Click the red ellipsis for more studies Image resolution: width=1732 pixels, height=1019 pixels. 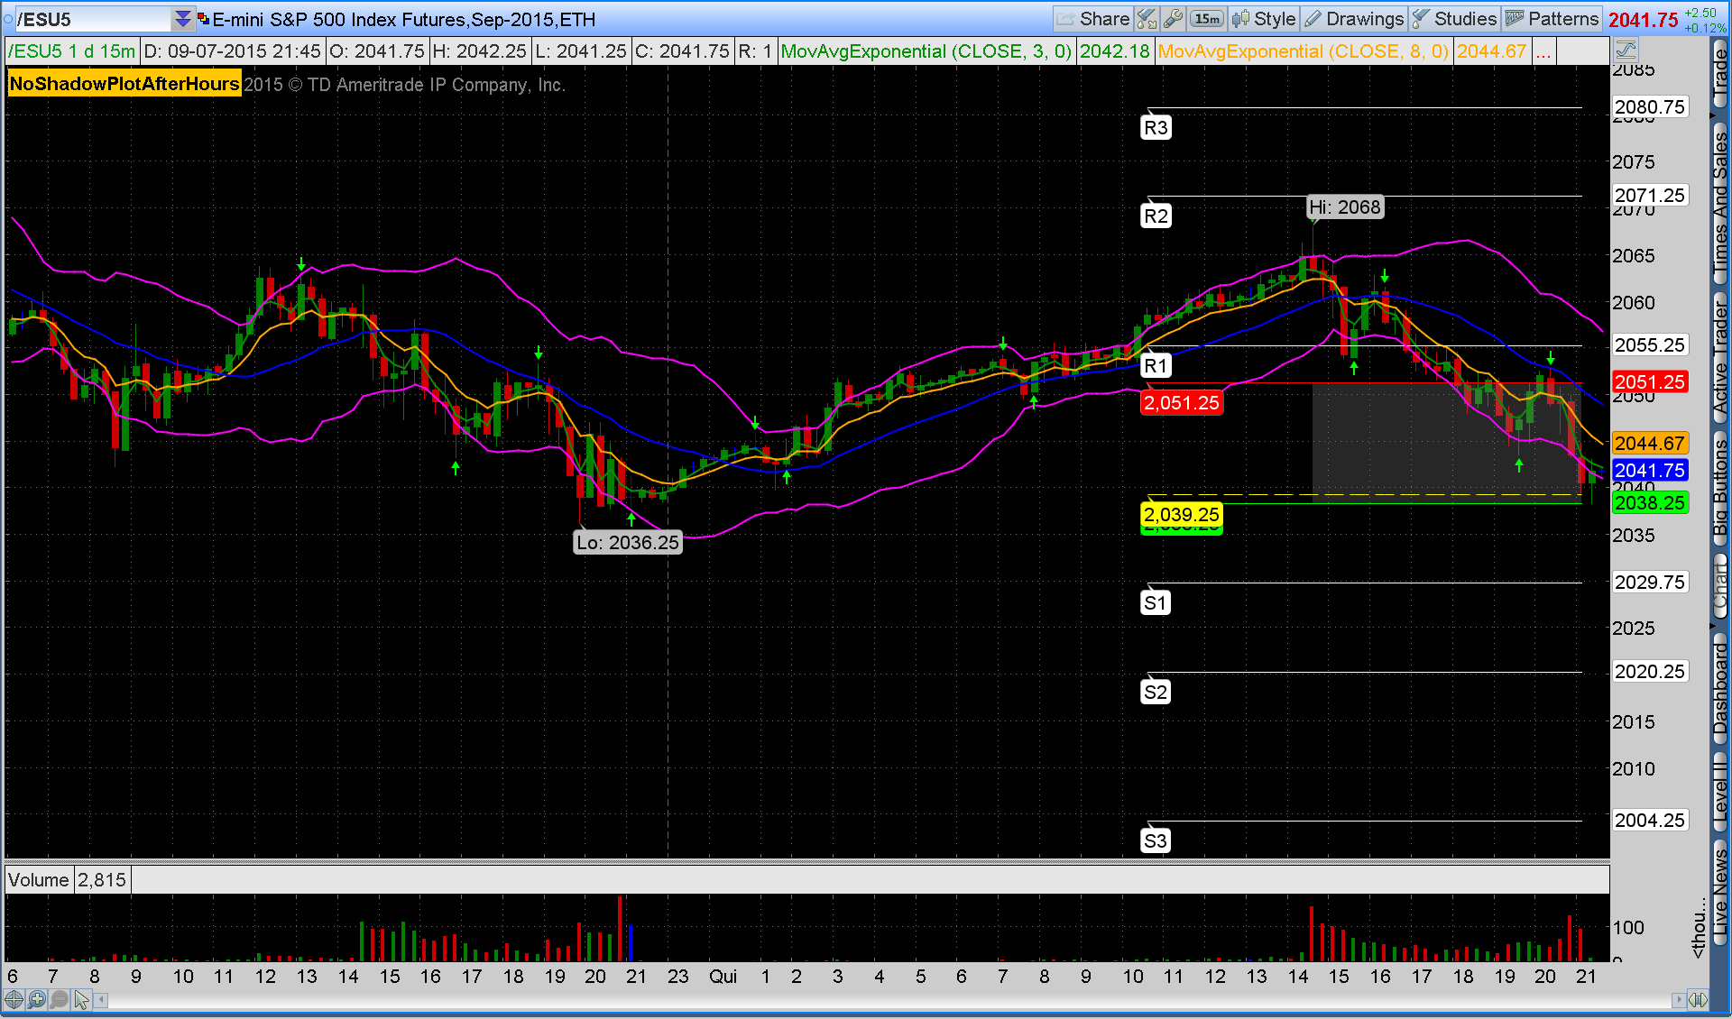(1543, 51)
